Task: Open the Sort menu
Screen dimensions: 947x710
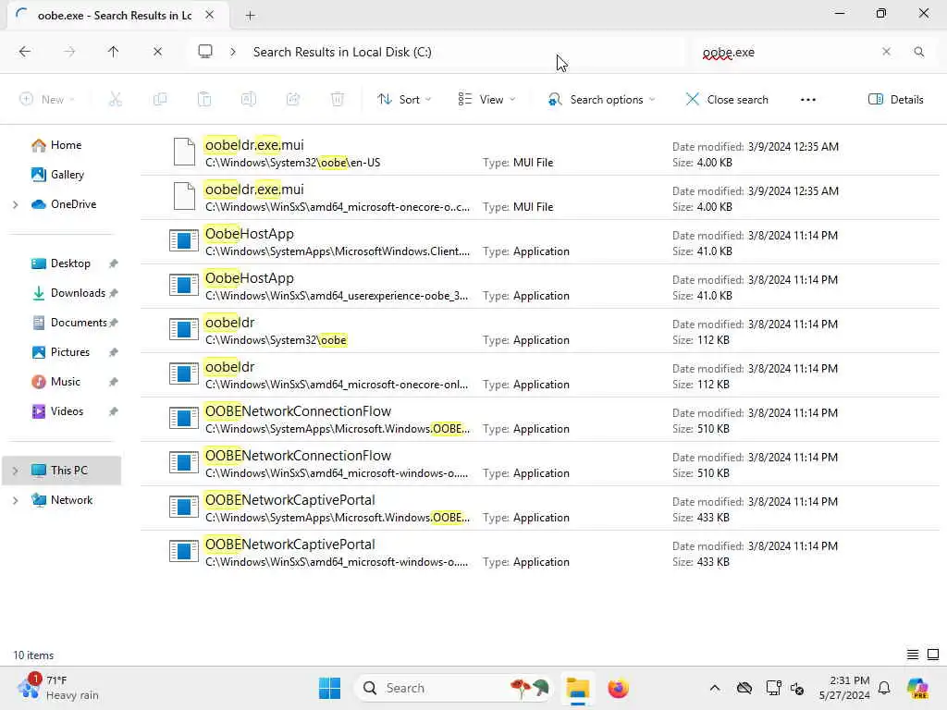Action: (404, 100)
